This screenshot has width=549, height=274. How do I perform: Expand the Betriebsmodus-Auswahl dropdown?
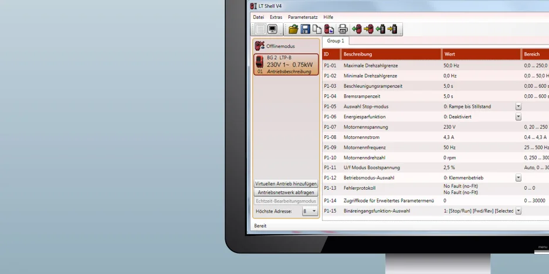pyautogui.click(x=518, y=178)
